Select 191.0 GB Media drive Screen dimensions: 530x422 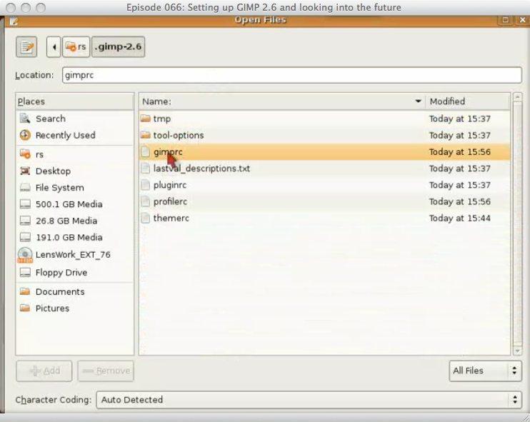coord(75,237)
